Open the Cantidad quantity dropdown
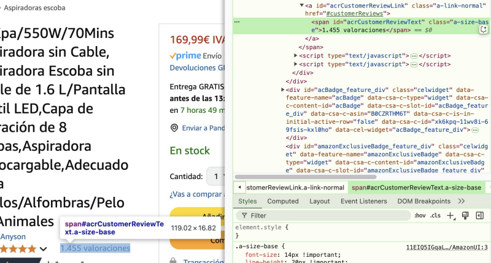The image size is (491, 263). 215,177
